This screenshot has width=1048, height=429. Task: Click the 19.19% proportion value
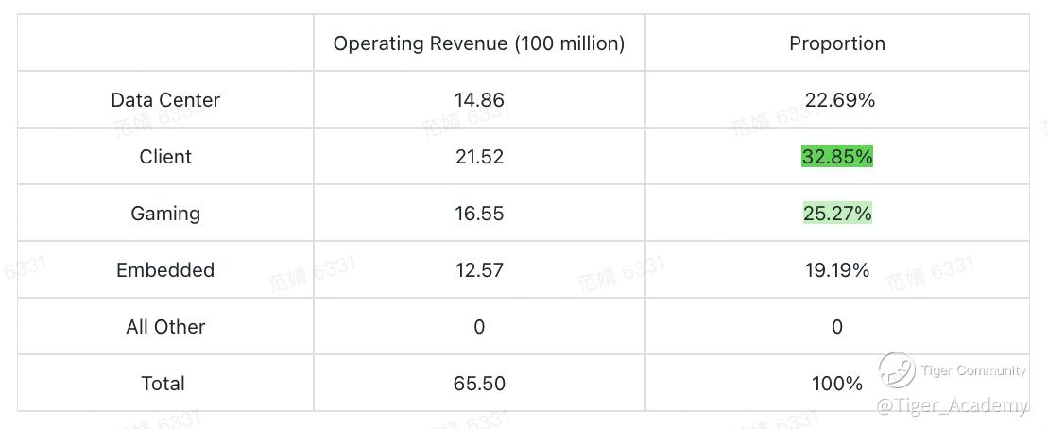tap(837, 270)
